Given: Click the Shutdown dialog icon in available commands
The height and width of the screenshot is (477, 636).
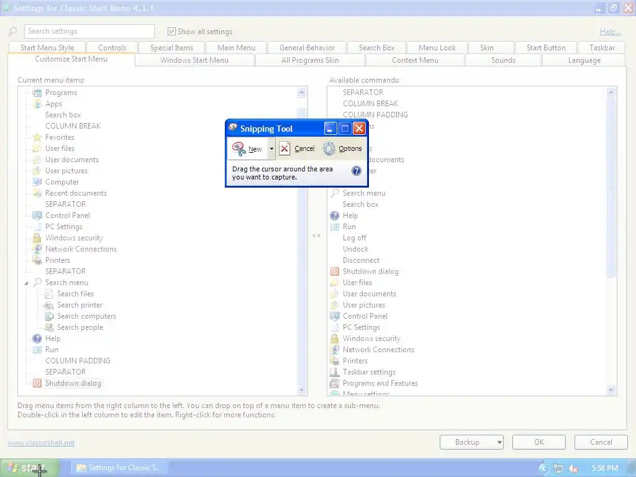Looking at the screenshot, I should click(335, 271).
